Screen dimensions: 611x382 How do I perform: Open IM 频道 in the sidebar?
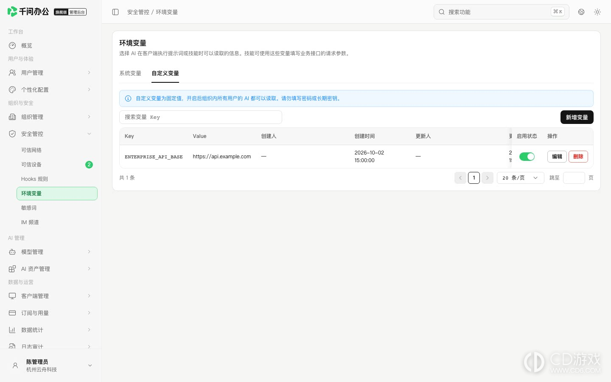click(57, 222)
